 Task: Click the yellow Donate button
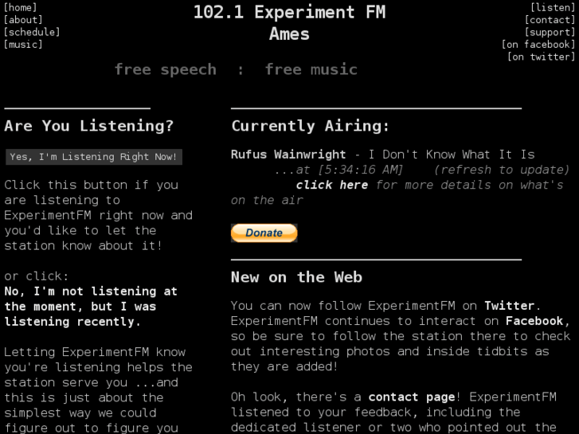(x=264, y=233)
